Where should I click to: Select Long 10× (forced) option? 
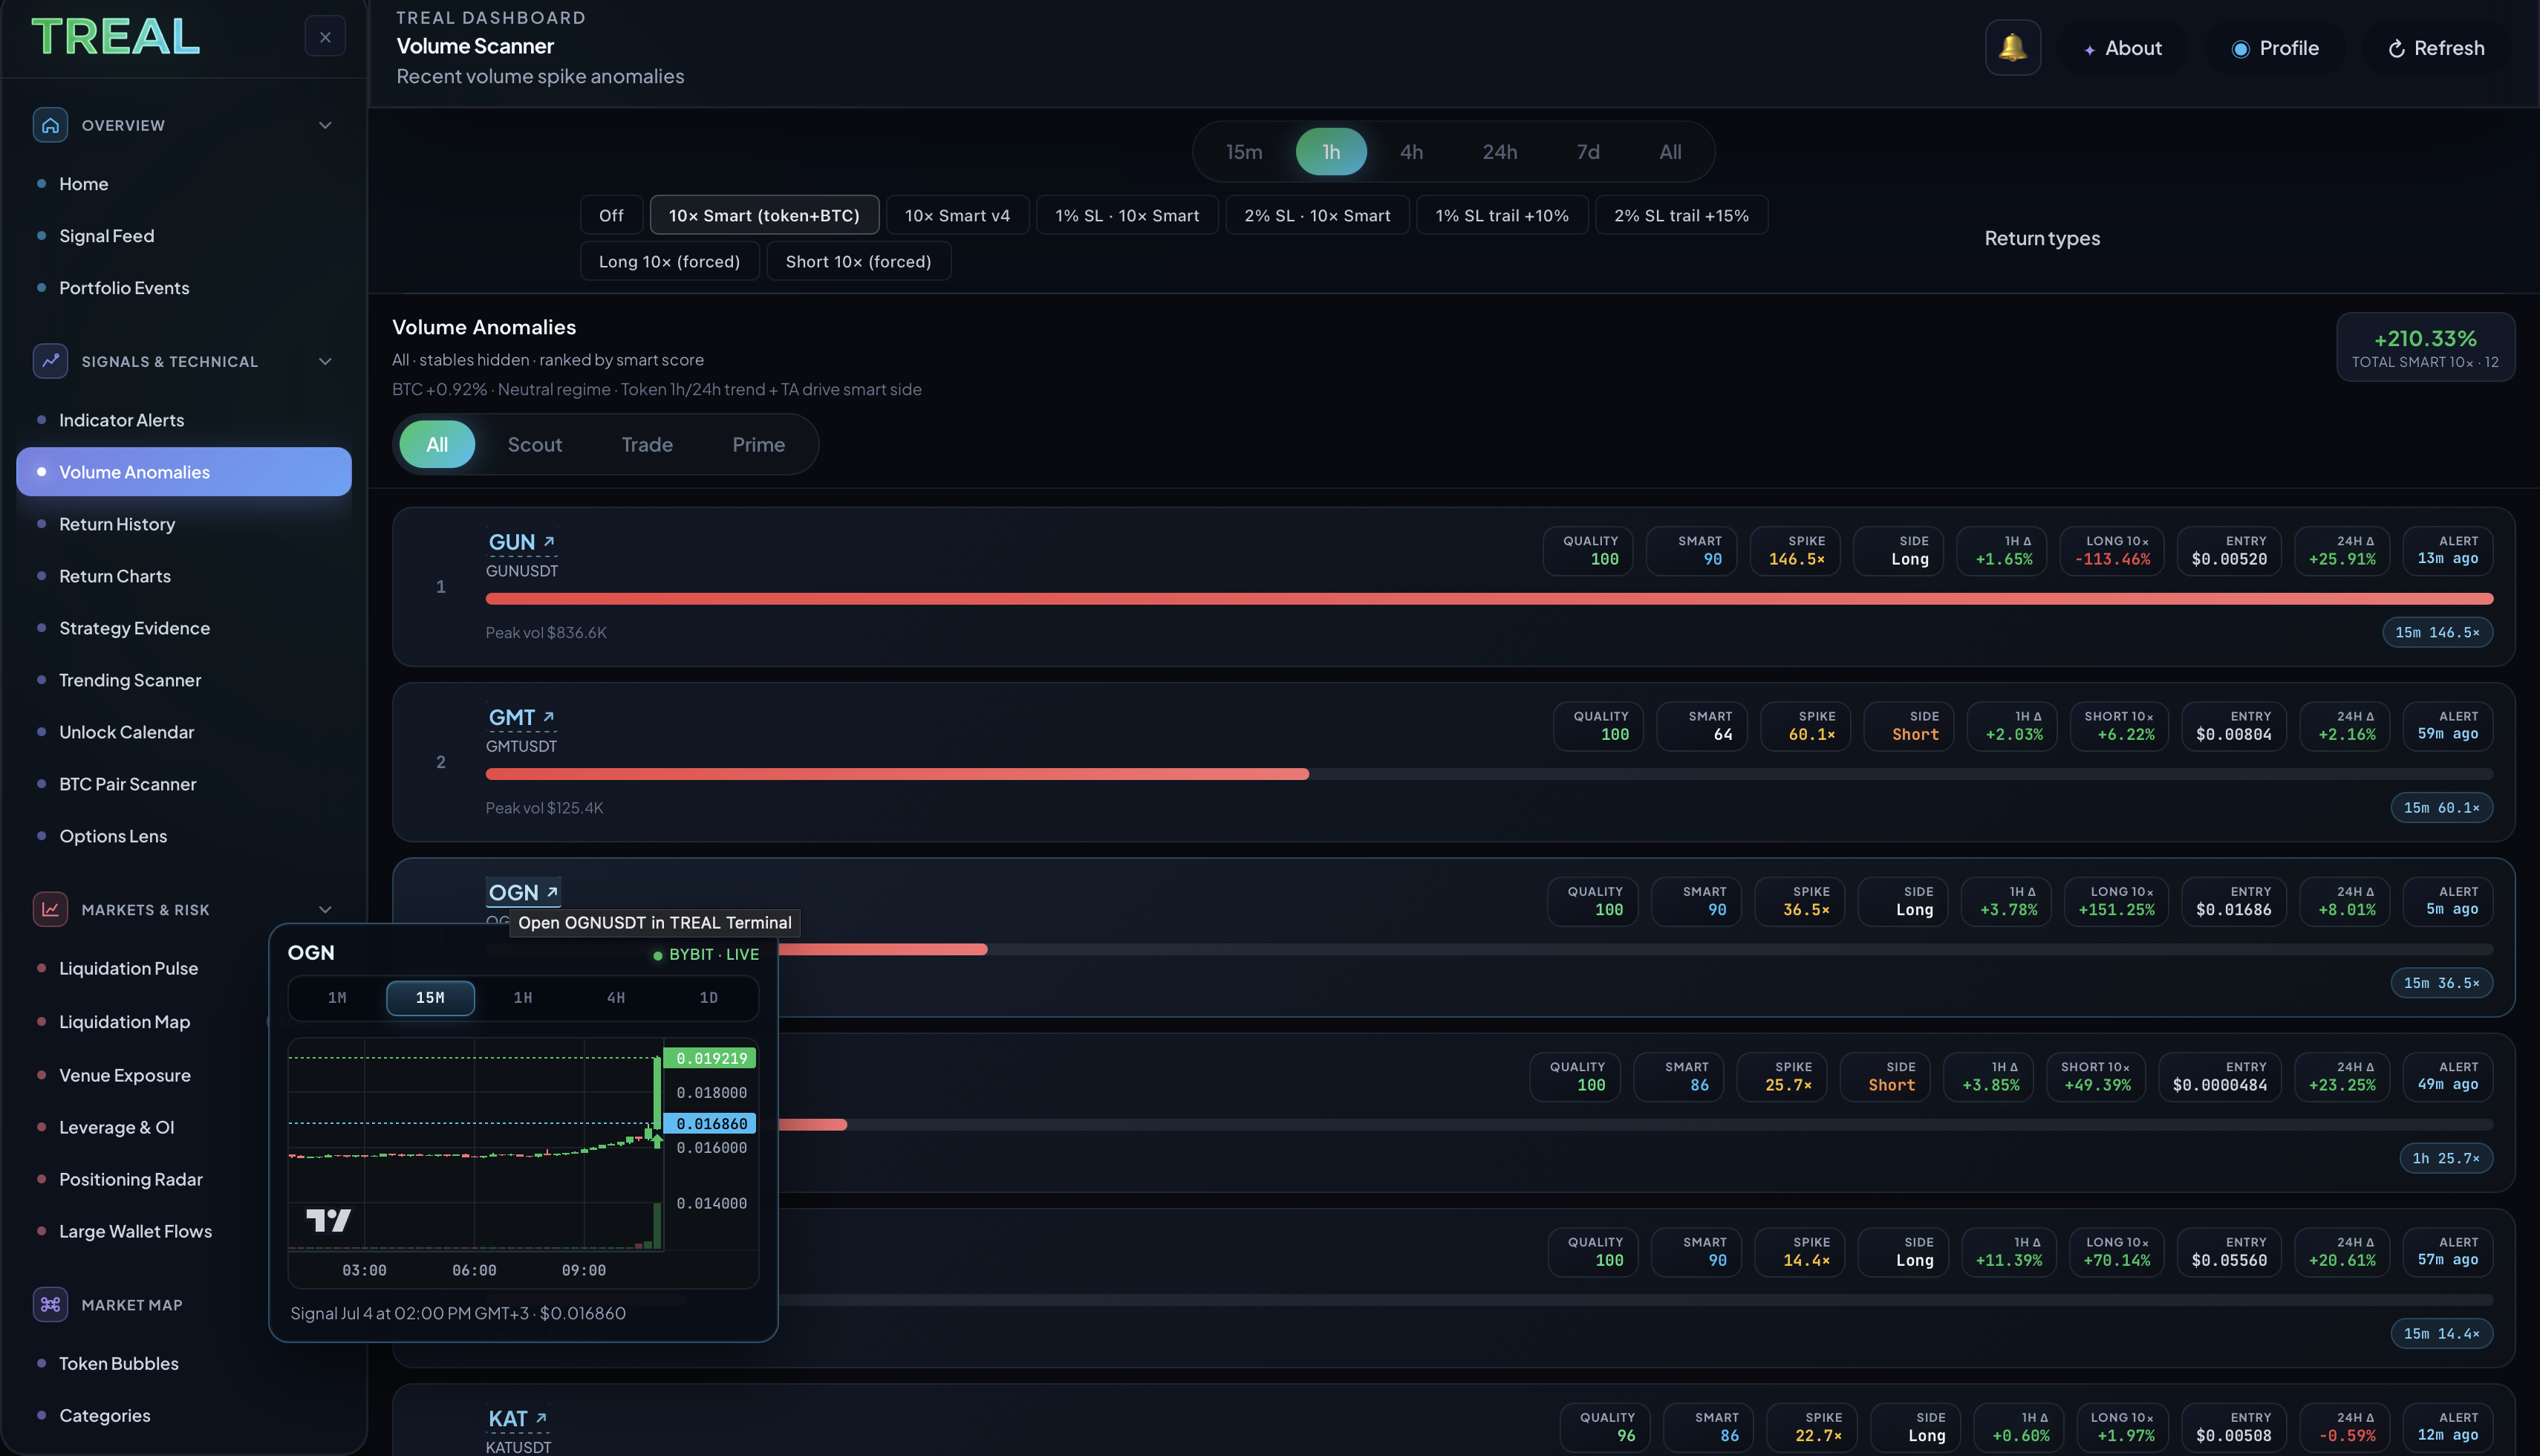[x=668, y=261]
